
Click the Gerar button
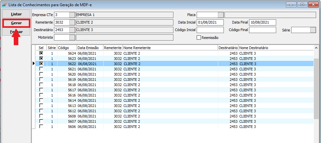[x=16, y=23]
